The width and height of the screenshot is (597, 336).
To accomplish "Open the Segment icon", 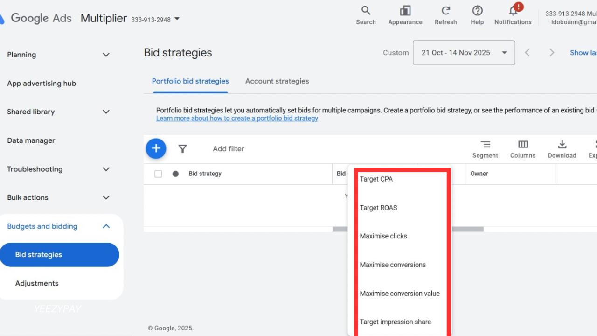I will (485, 145).
